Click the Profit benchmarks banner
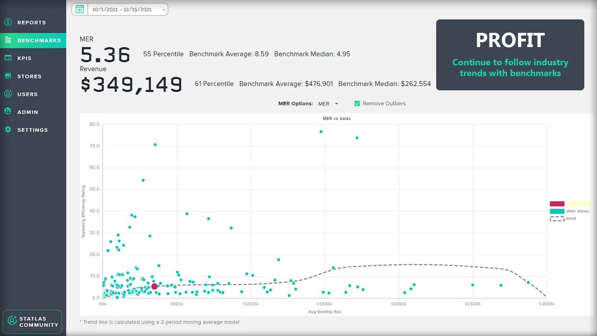 tap(510, 55)
